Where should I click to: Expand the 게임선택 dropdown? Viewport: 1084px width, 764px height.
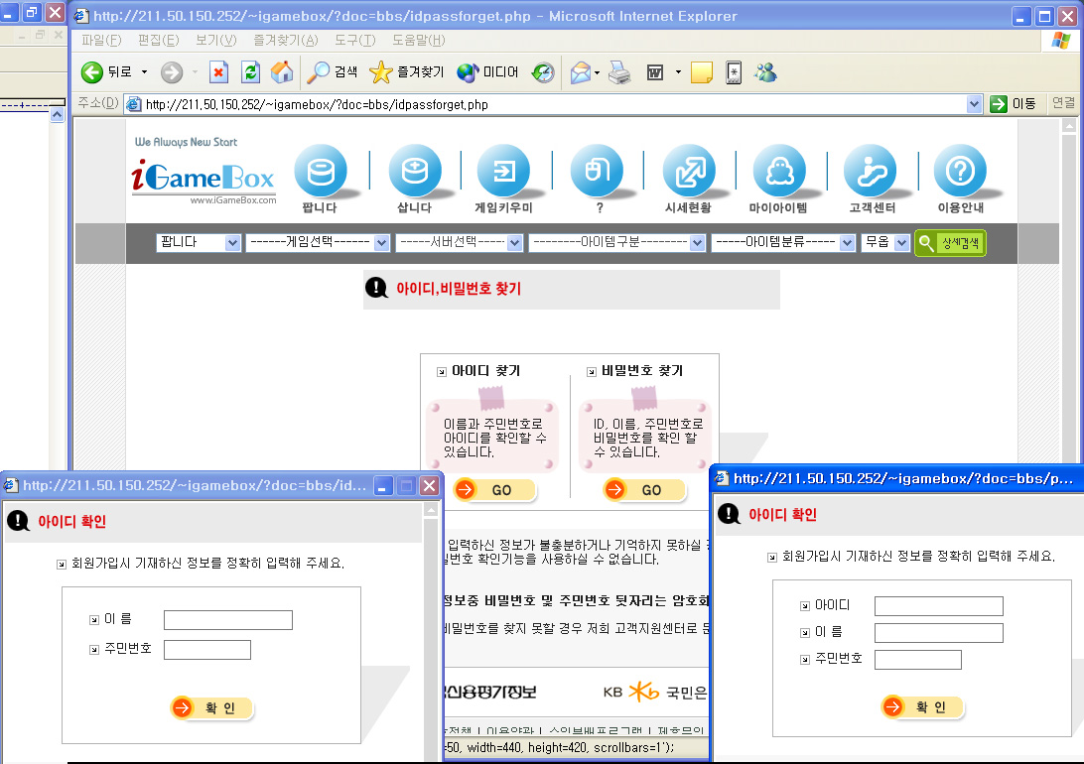[x=318, y=242]
